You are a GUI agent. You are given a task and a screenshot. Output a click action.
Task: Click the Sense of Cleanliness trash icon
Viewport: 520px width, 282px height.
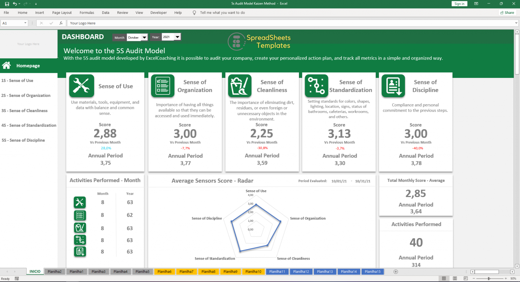(239, 86)
